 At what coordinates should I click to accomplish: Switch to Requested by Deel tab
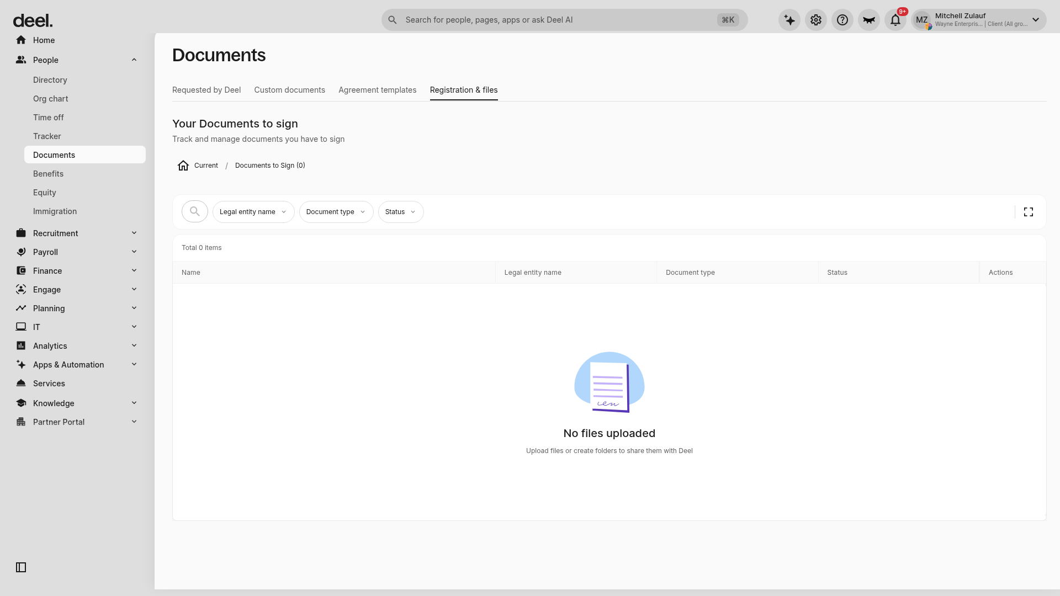pyautogui.click(x=206, y=90)
